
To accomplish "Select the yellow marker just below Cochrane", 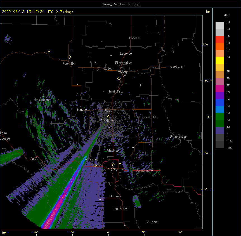I will tap(95, 165).
